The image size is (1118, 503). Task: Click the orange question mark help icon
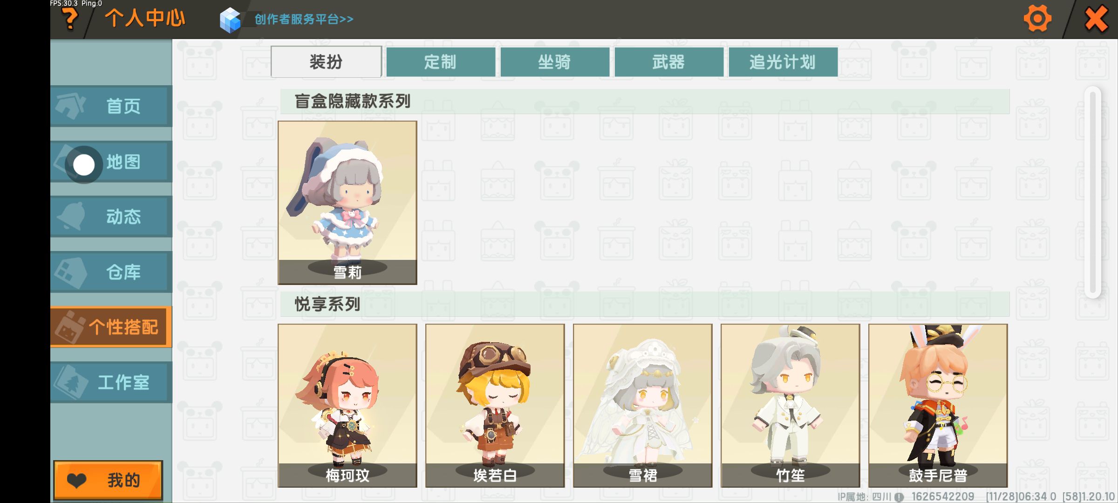[70, 20]
